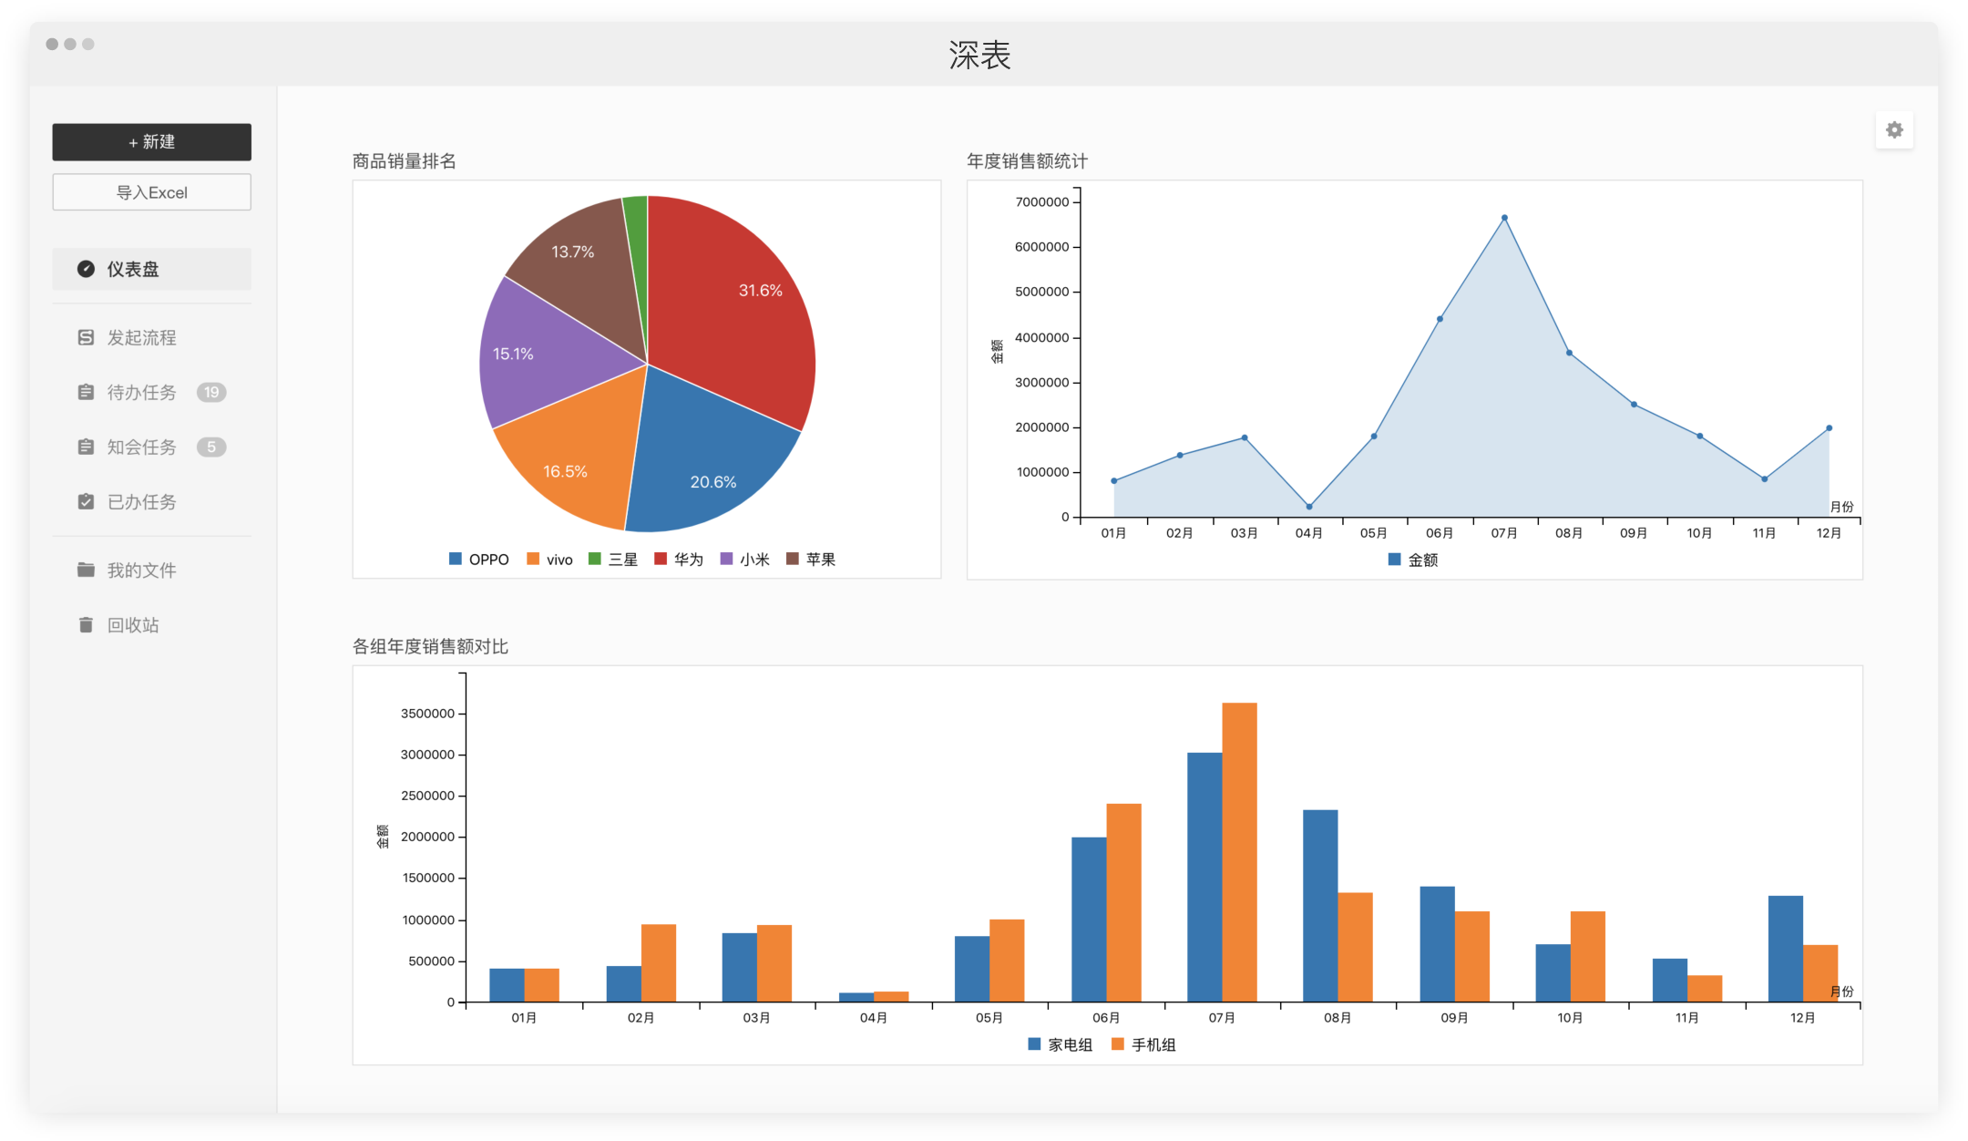
Task: Select 我的文件 in the sidebar
Action: (x=141, y=570)
